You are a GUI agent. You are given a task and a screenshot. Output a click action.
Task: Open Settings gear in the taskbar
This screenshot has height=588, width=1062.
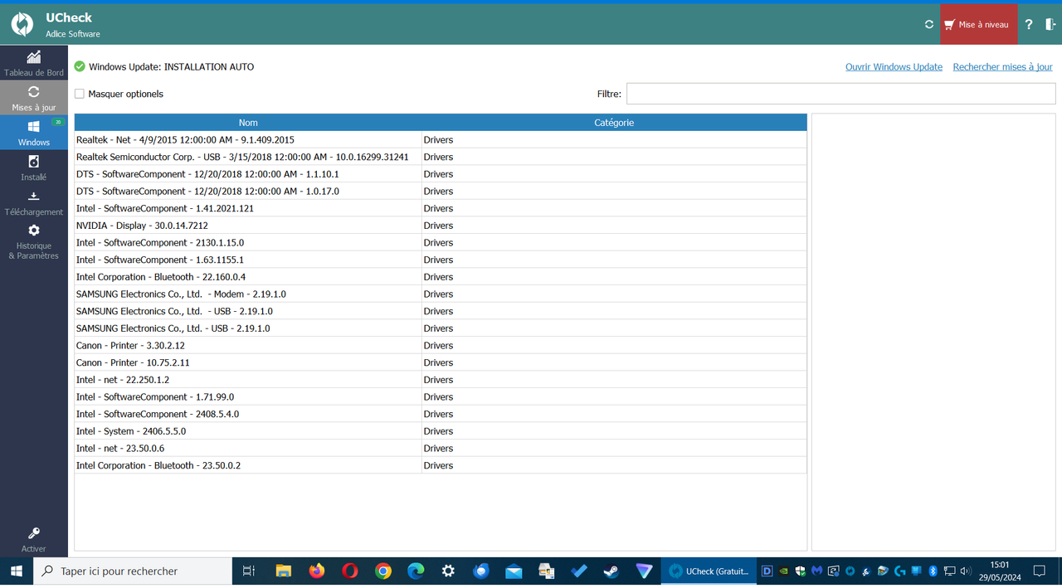[x=448, y=571]
